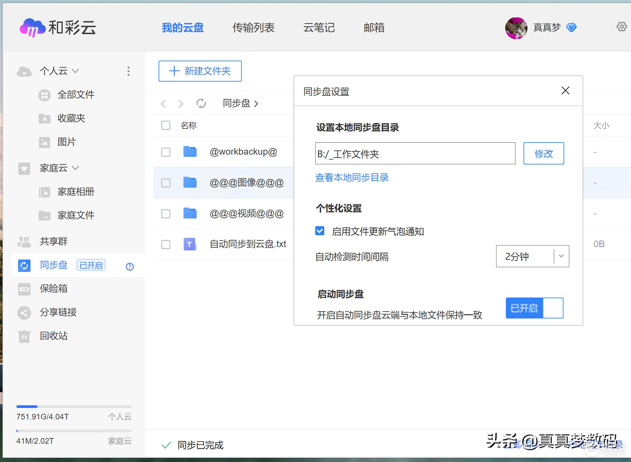Collapse the 家庭云 section
Viewport: 631px width, 462px height.
75,168
